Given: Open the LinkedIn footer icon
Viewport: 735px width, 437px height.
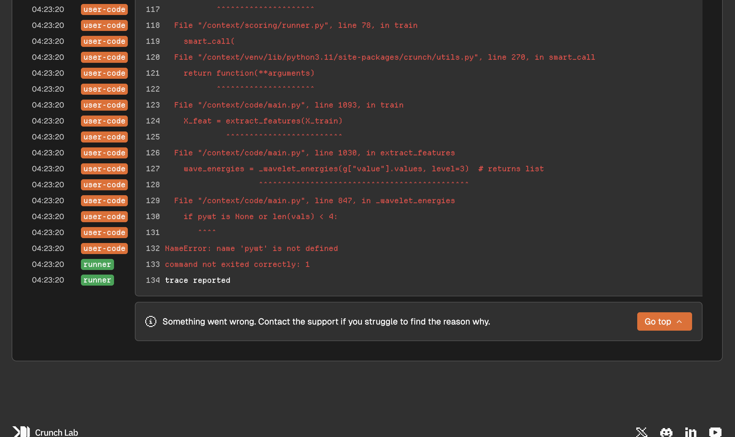Looking at the screenshot, I should pos(691,432).
